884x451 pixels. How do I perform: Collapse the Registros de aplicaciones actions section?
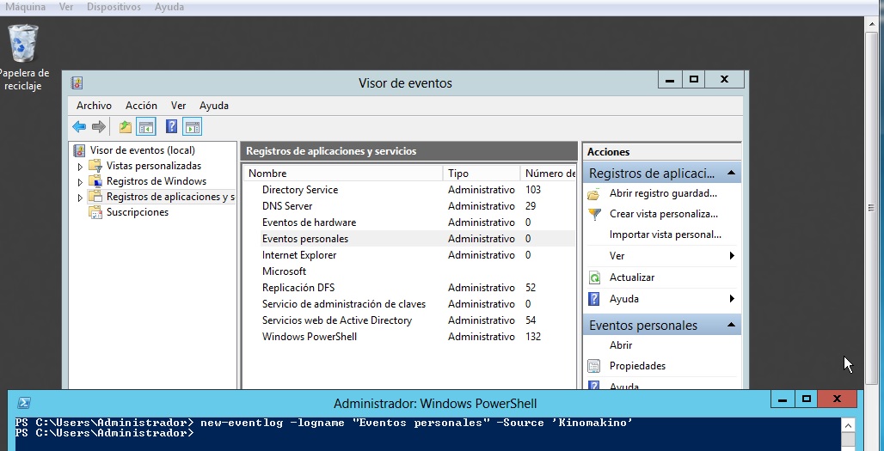pyautogui.click(x=731, y=173)
